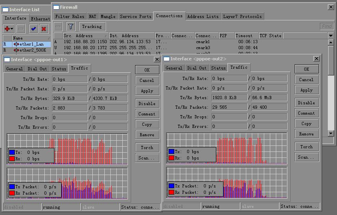
Task: Click Scan... in pppoe-out2 window
Action: point(307,157)
